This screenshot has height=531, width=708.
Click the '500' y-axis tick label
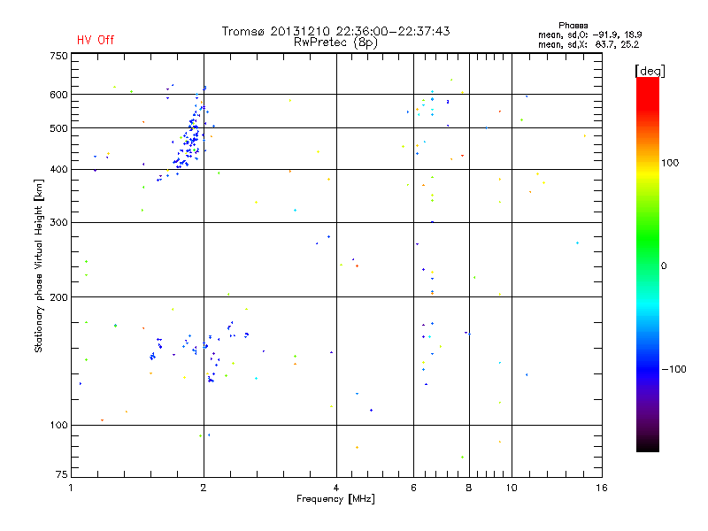pyautogui.click(x=58, y=128)
